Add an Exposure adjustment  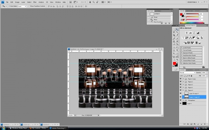(198, 33)
